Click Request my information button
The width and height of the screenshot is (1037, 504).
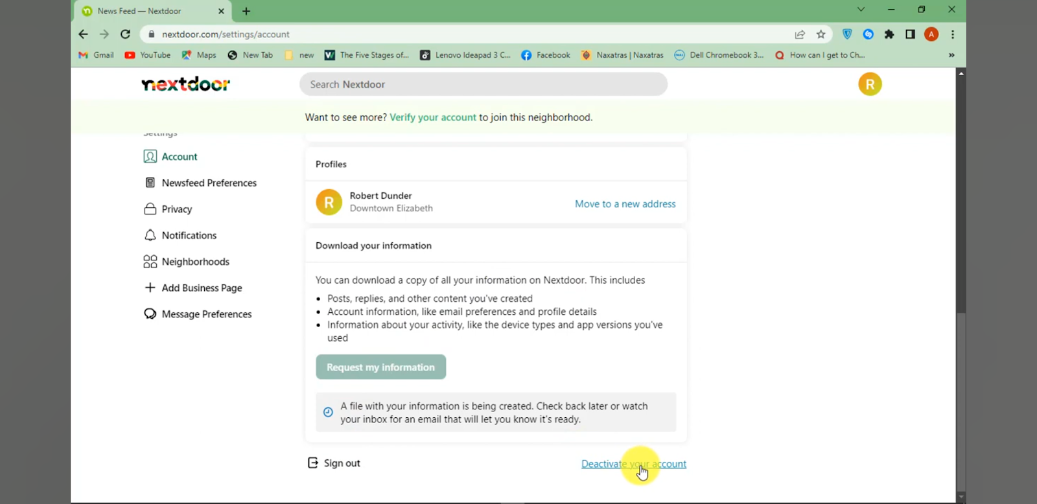pos(381,367)
